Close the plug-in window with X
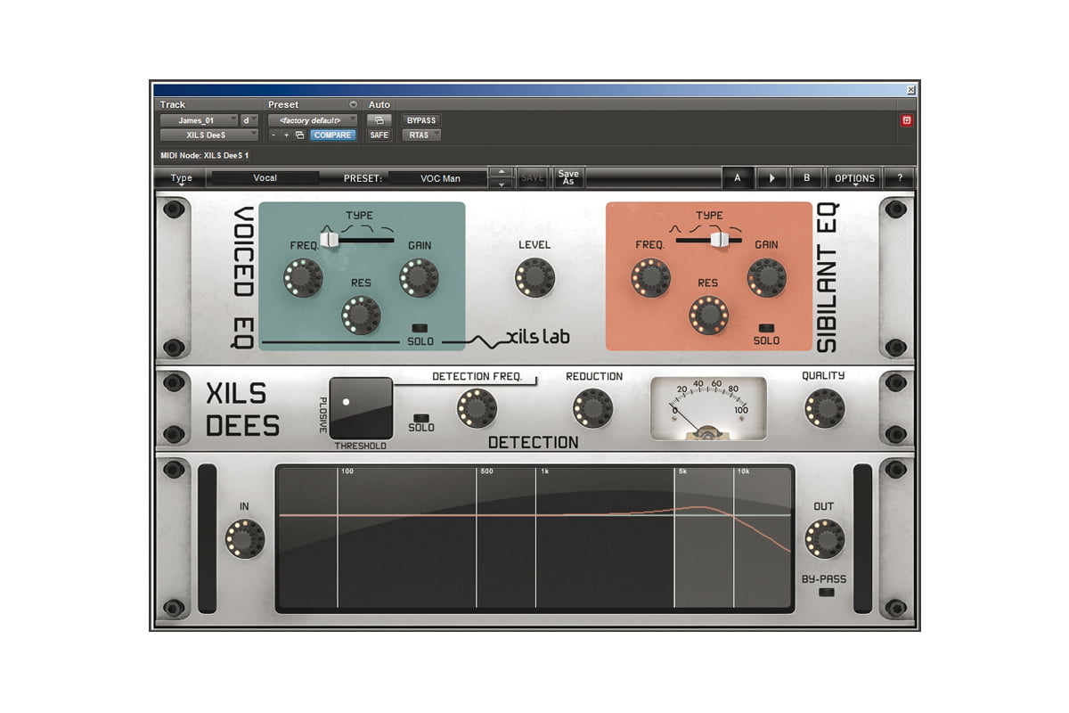Screen dimensions: 1069x713 [x=910, y=90]
